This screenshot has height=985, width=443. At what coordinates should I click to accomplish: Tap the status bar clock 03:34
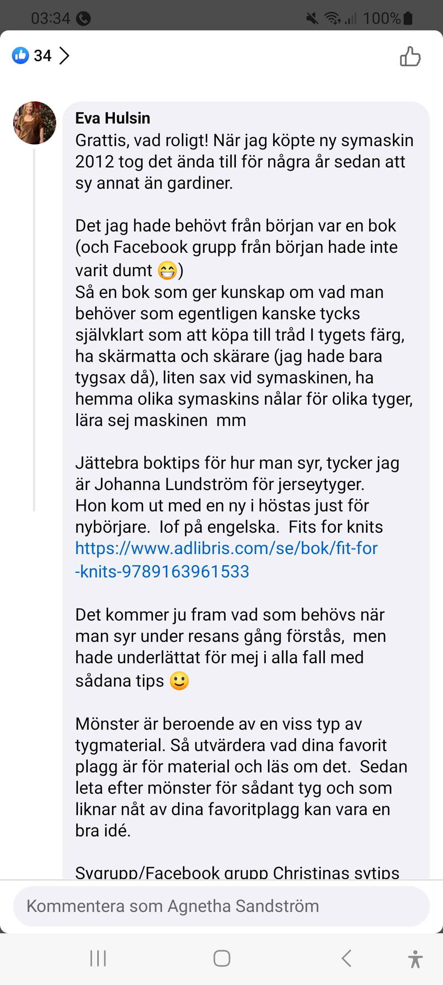[50, 18]
